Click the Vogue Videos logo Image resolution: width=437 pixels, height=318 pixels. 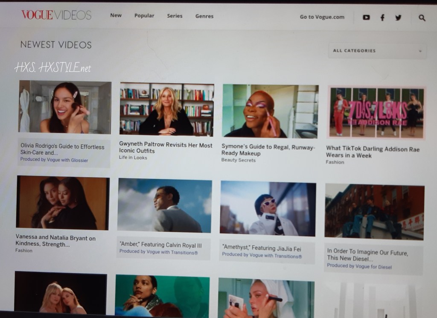pos(56,15)
